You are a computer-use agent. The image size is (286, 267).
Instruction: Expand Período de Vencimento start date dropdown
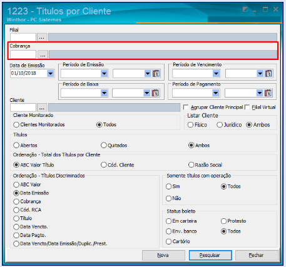pos(216,73)
